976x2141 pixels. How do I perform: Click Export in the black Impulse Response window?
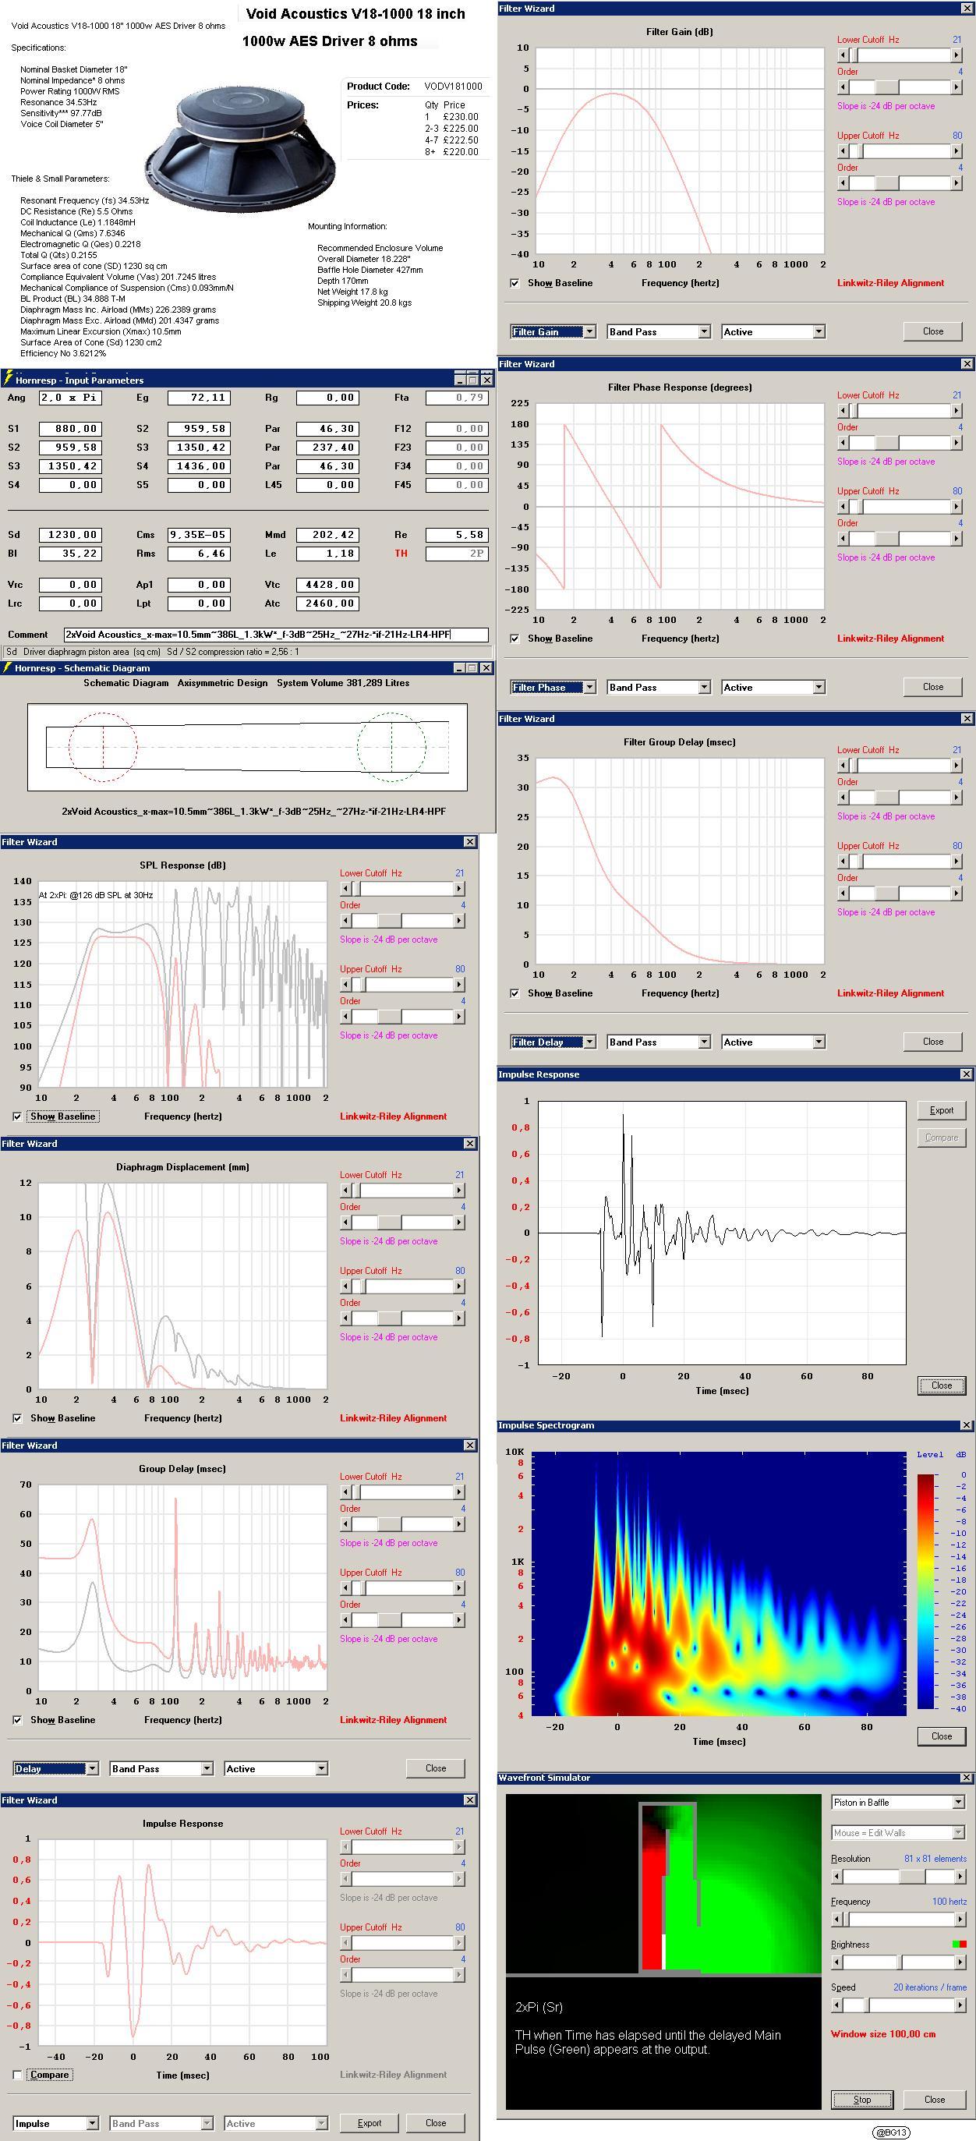(942, 1110)
